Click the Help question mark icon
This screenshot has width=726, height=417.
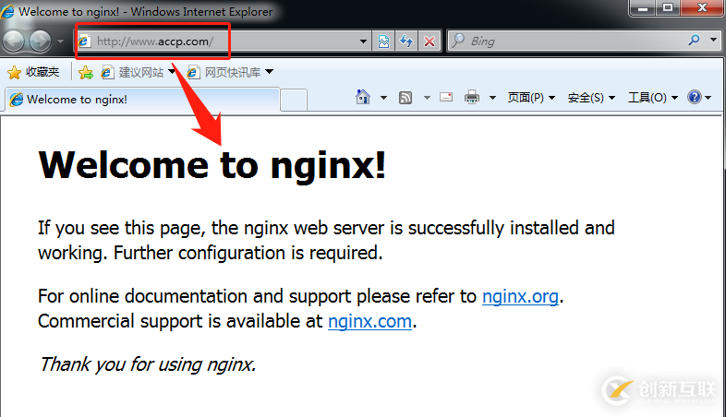click(695, 97)
